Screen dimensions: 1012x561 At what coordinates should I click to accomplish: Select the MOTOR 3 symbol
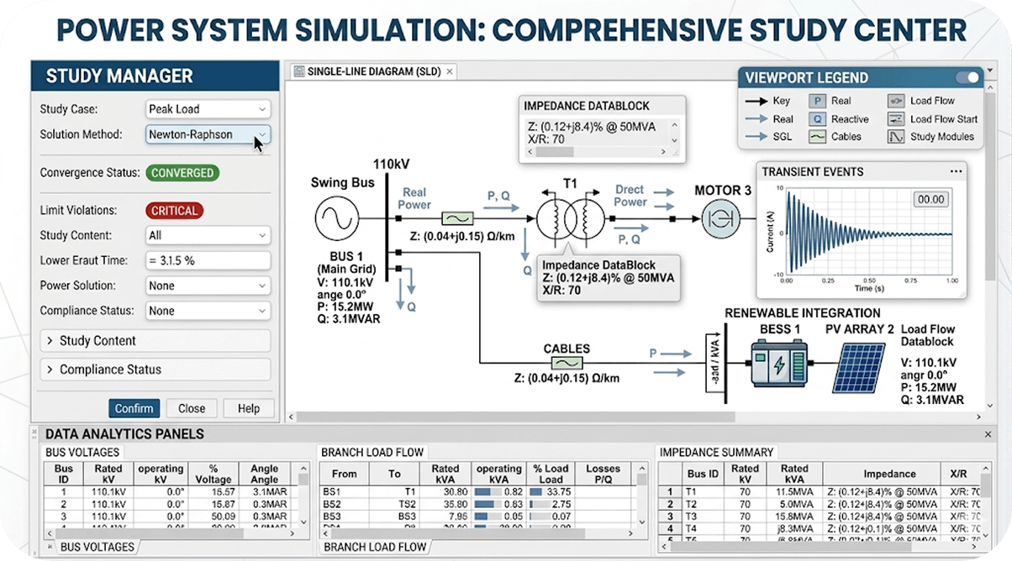pyautogui.click(x=723, y=220)
